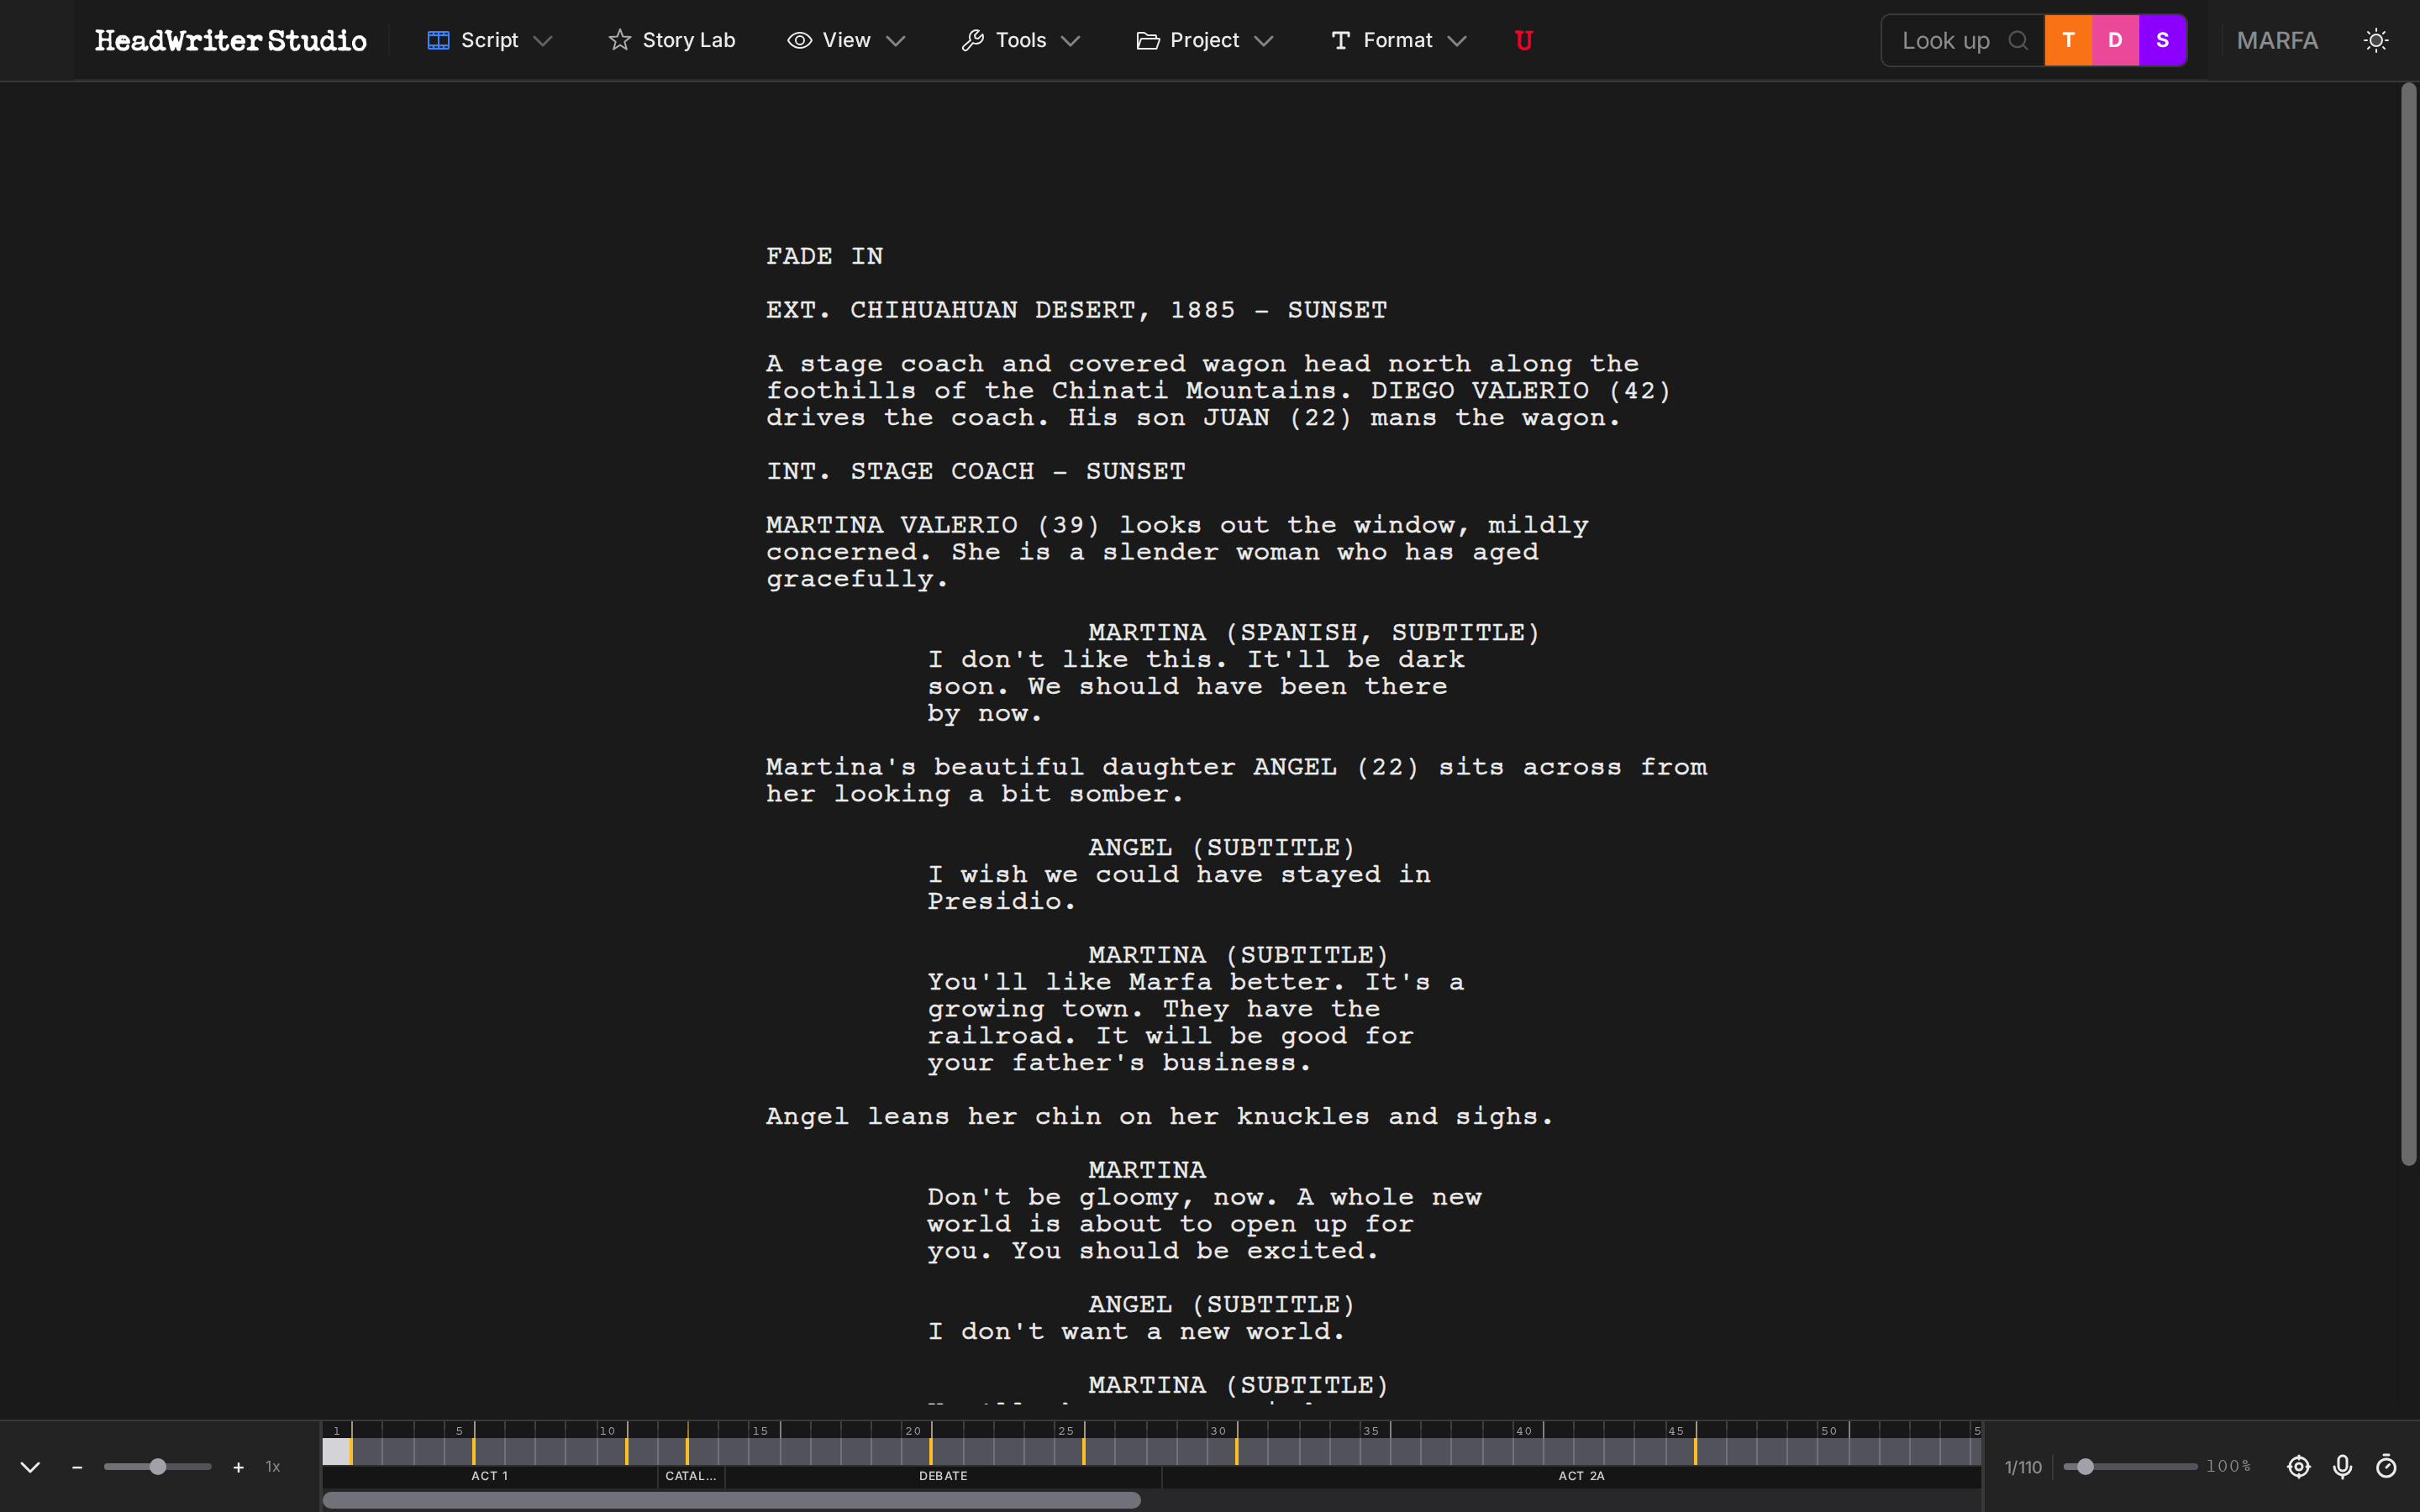Viewport: 2420px width, 1512px height.
Task: Activate the microphone dictation icon
Action: [2343, 1467]
